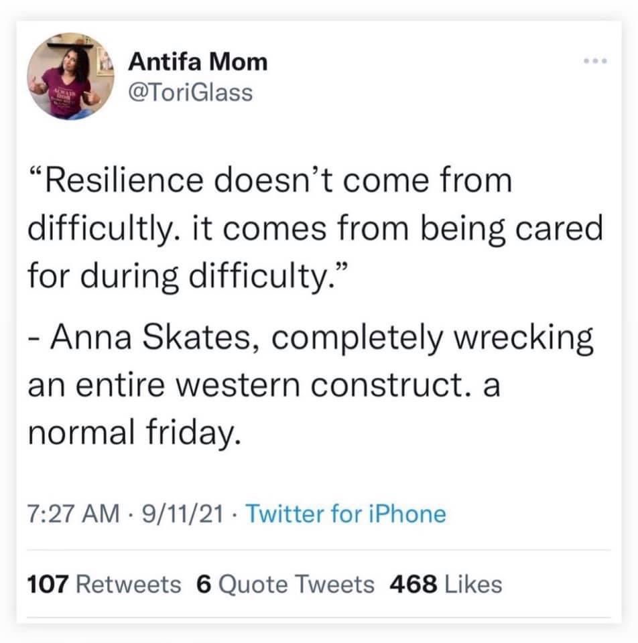Show the 468 Likes list
This screenshot has width=638, height=643.
[x=446, y=584]
